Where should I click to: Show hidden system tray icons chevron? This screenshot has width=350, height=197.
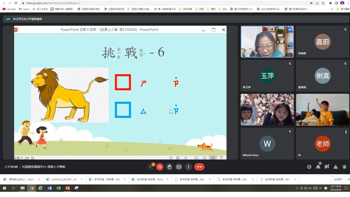coord(297,188)
